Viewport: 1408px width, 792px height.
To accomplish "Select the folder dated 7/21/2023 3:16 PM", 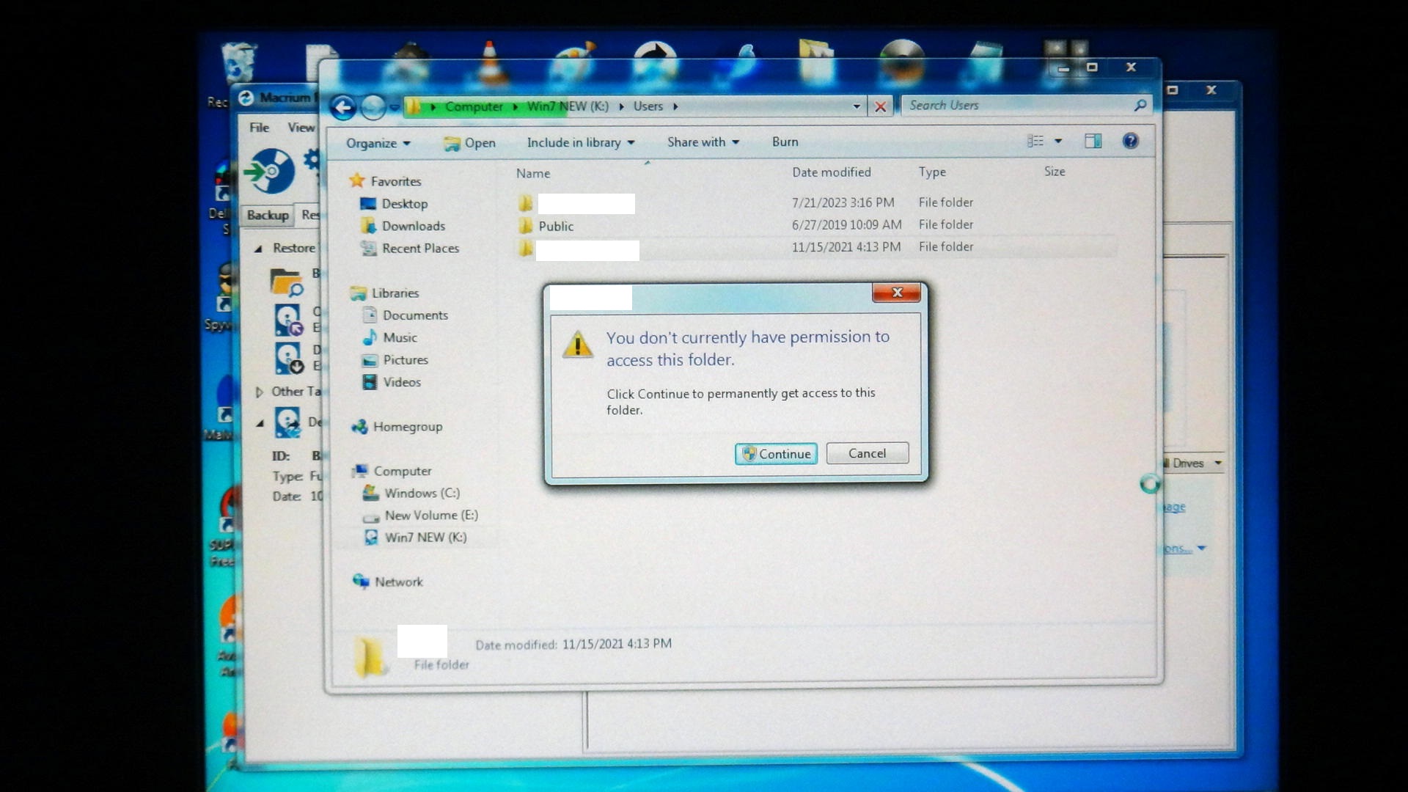I will point(814,203).
